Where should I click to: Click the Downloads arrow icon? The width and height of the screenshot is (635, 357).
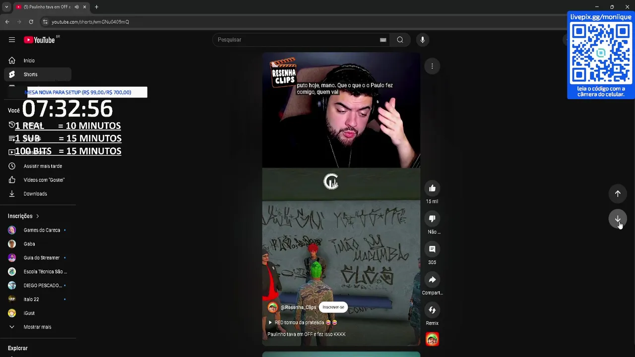[12, 194]
